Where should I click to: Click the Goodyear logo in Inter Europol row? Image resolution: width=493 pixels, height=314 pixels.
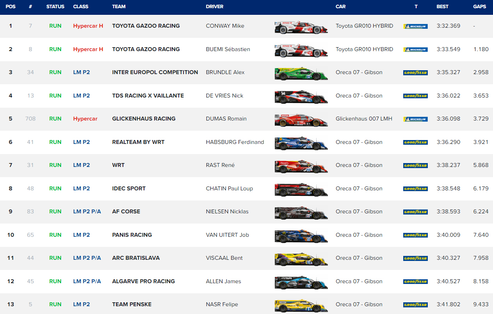click(x=415, y=73)
